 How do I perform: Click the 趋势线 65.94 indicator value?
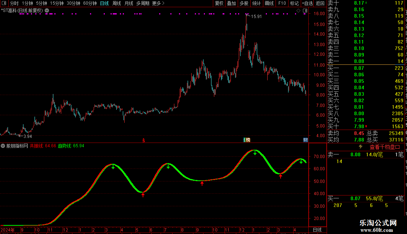pos(71,146)
